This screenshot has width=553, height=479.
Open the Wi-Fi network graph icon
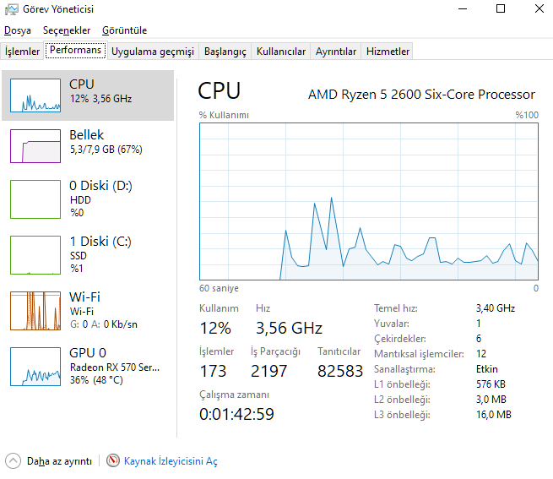point(35,310)
